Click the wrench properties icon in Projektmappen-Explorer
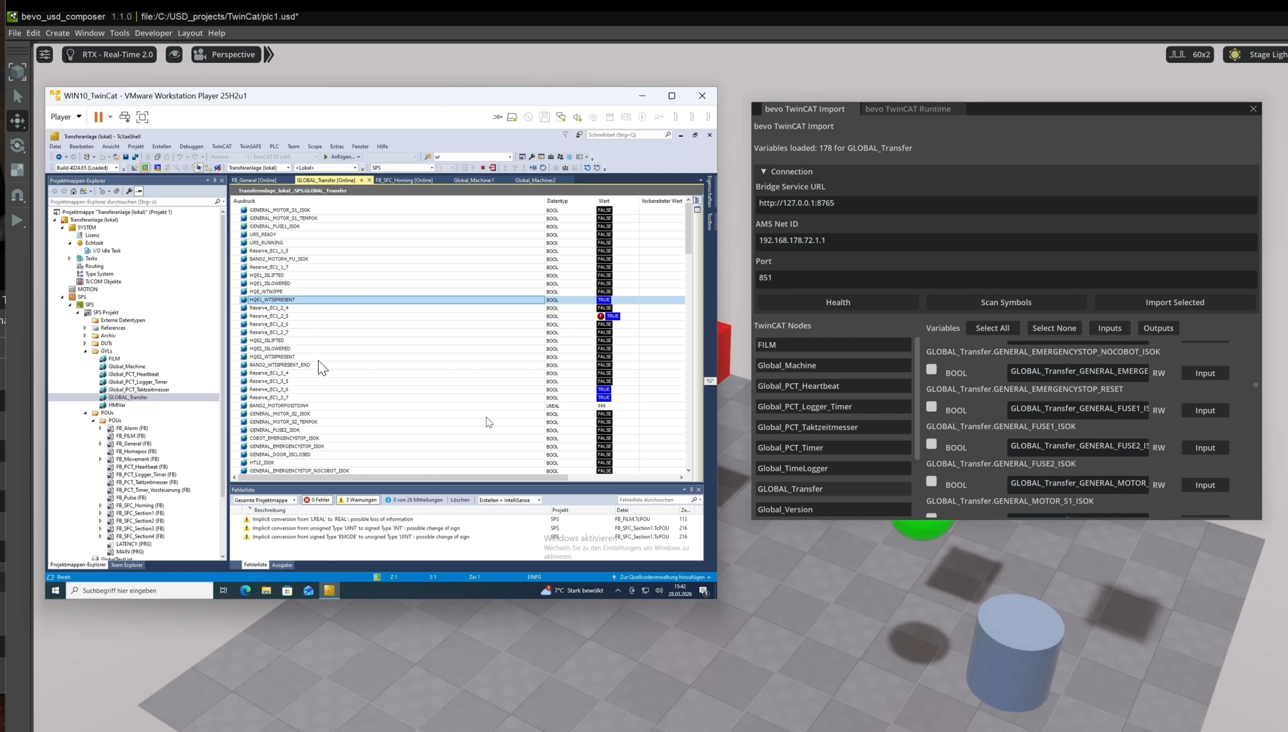1288x732 pixels. [129, 191]
